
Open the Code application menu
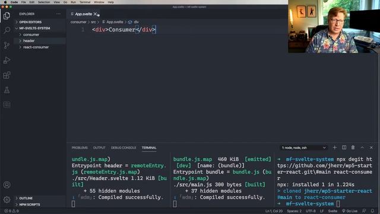pyautogui.click(x=14, y=2)
